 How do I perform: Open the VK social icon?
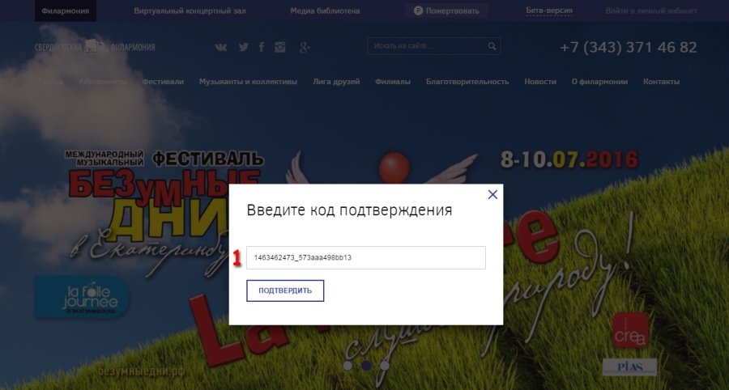(x=221, y=47)
